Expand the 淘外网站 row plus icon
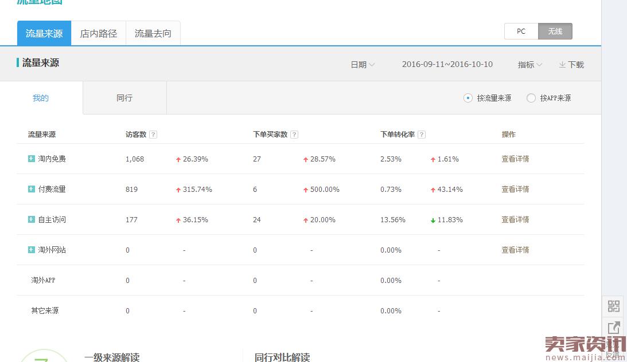The height and width of the screenshot is (362, 627). [31, 250]
